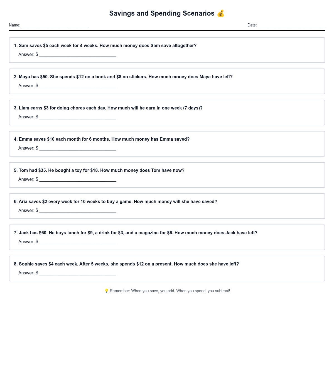
Task: Click the answer line for Jack's question
Action: click(x=78, y=242)
